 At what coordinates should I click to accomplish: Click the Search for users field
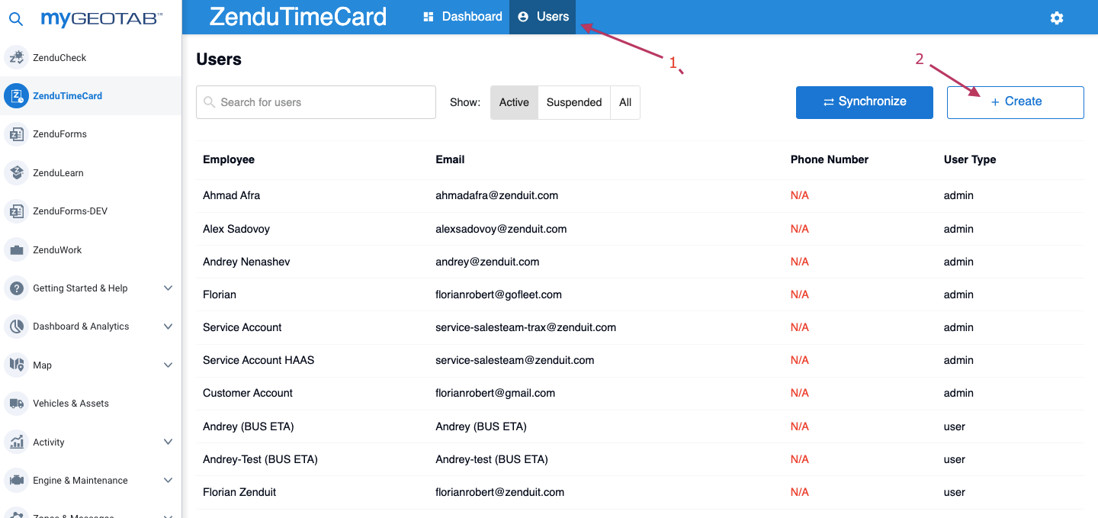coord(316,102)
